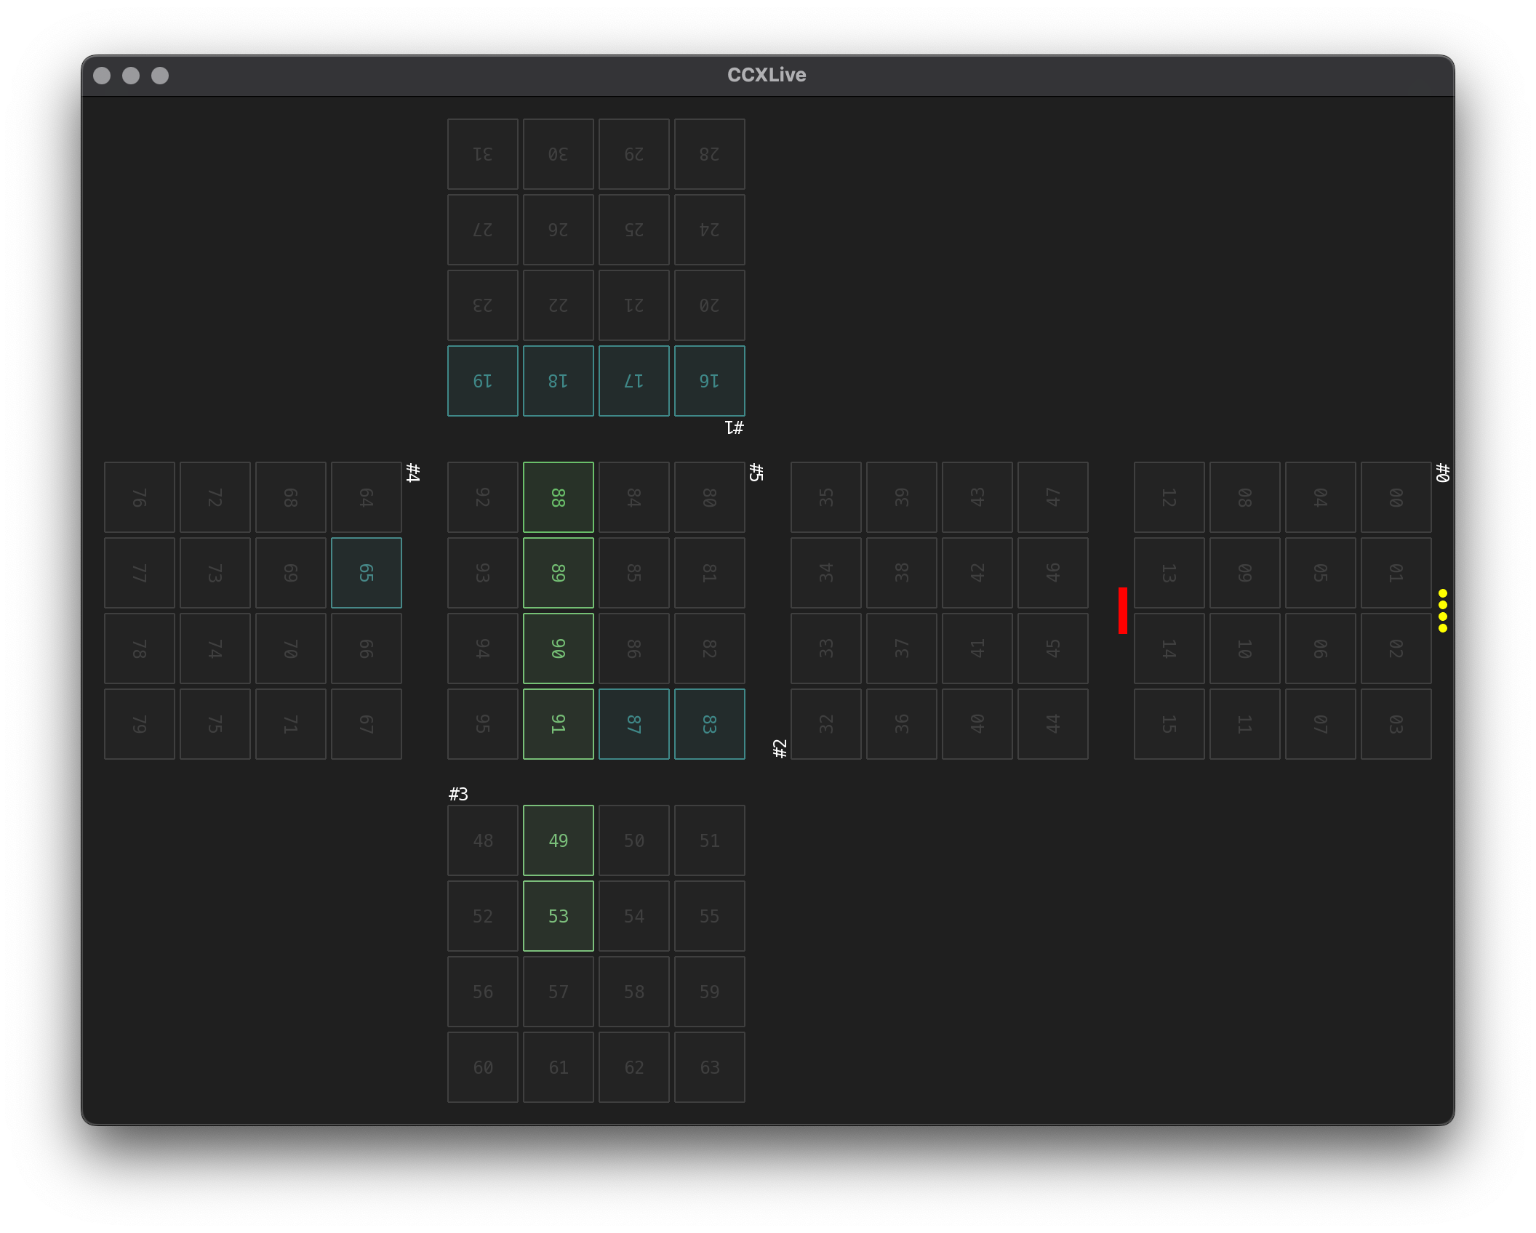Toggle teal pad 65
Screen dimensions: 1536x1233
[366, 573]
